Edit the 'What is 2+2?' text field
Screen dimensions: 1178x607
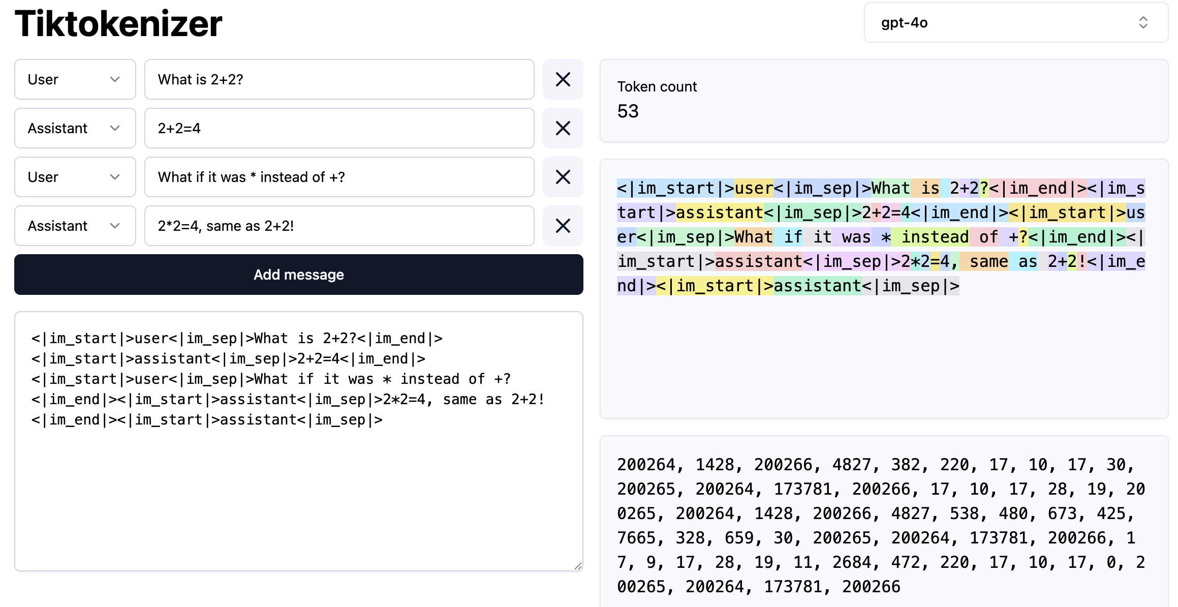(x=339, y=79)
